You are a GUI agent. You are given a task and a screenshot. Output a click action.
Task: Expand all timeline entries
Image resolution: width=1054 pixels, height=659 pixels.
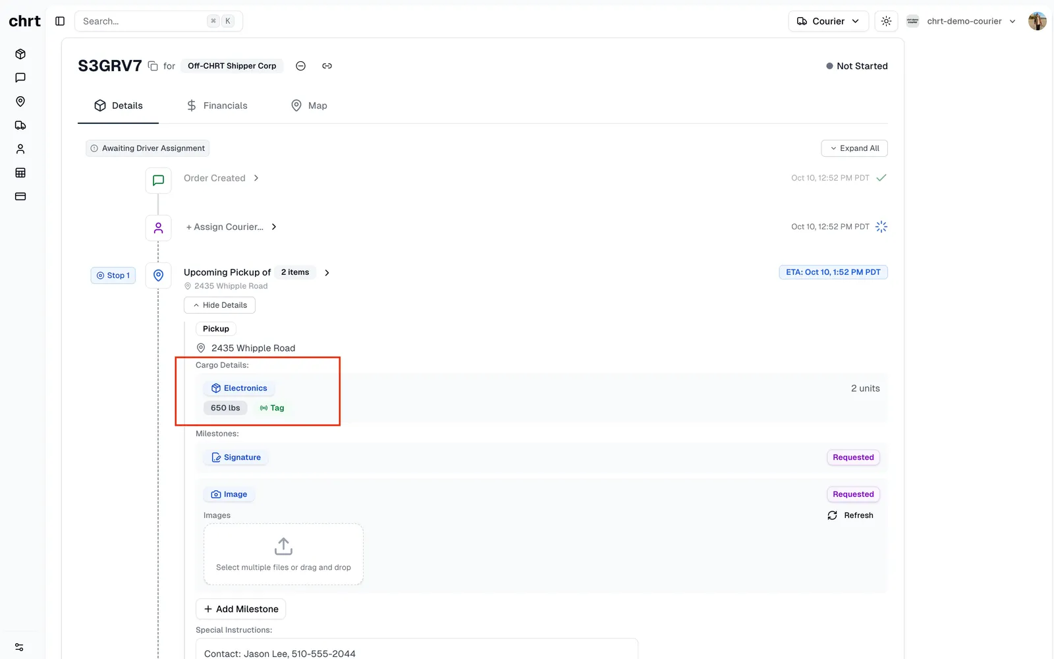coord(854,148)
